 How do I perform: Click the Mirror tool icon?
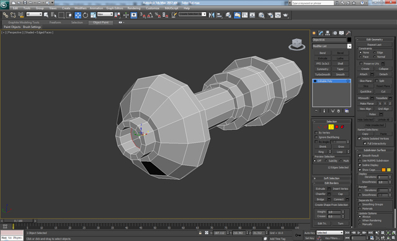212,15
